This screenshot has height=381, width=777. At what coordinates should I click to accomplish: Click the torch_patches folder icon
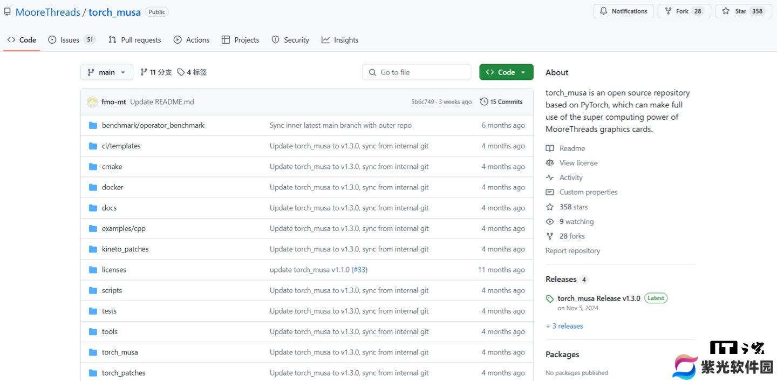[x=93, y=373]
